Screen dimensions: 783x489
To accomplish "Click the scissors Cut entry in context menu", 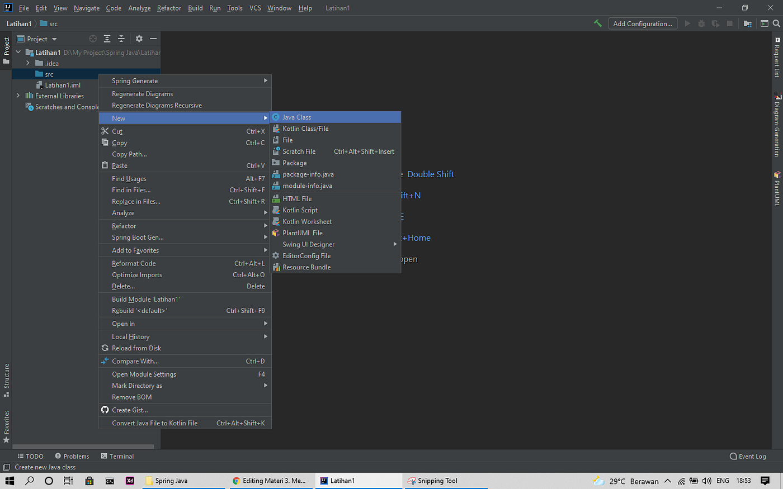I will point(185,131).
